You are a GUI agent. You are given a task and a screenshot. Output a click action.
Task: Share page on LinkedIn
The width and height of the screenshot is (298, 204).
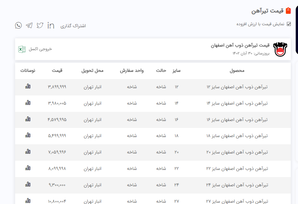51,25
